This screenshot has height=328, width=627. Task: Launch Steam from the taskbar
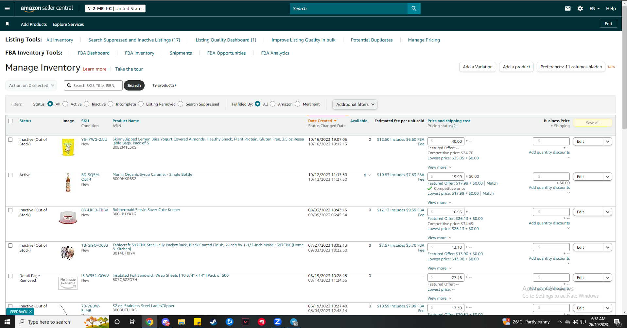pos(213,322)
